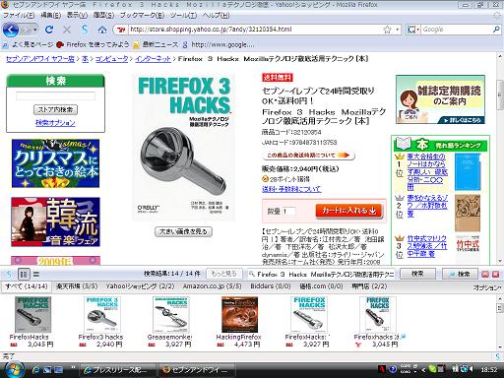
Task: Switch to thumbnail grid view in shopping panel
Action: click(24, 274)
